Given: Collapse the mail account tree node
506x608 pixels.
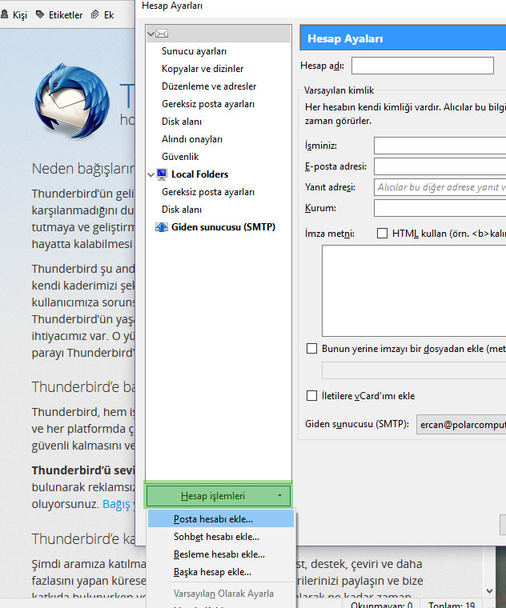Looking at the screenshot, I should (151, 34).
